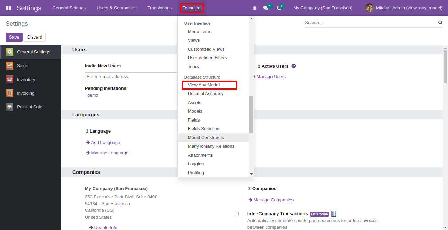Select Point of Sale settings tab

(x=31, y=107)
